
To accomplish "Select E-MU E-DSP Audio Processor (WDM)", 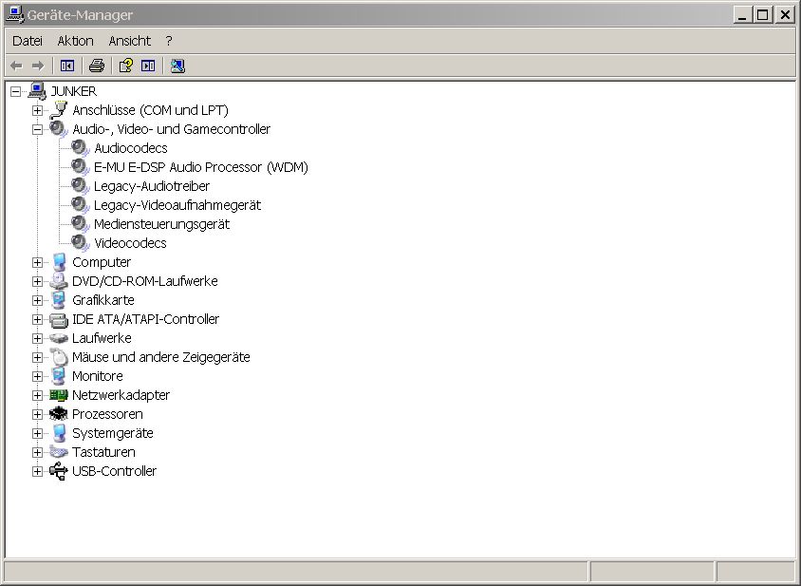I will tap(200, 167).
